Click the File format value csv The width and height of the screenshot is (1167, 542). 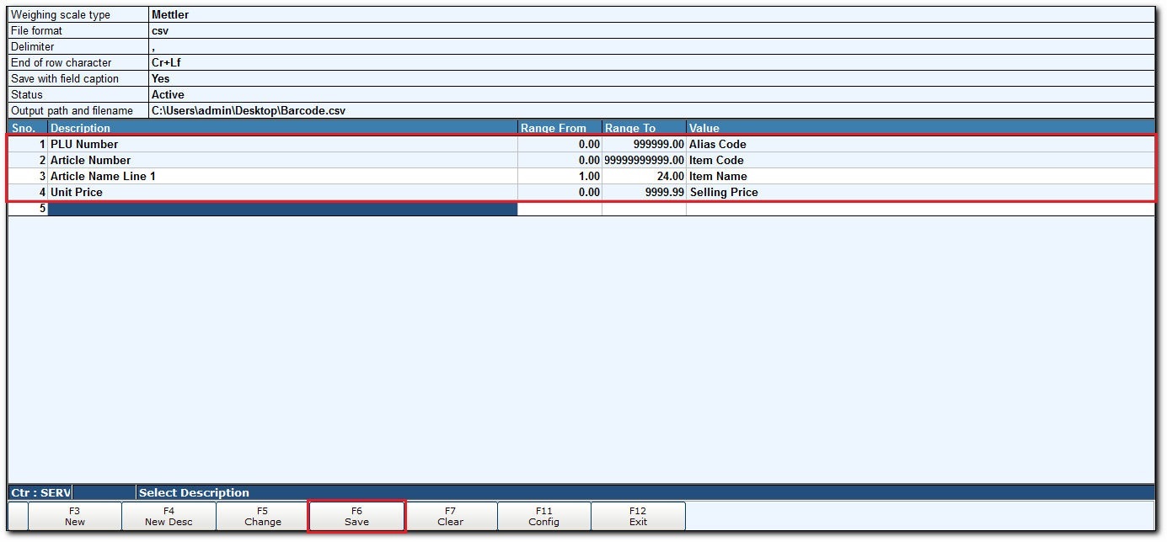(x=160, y=30)
